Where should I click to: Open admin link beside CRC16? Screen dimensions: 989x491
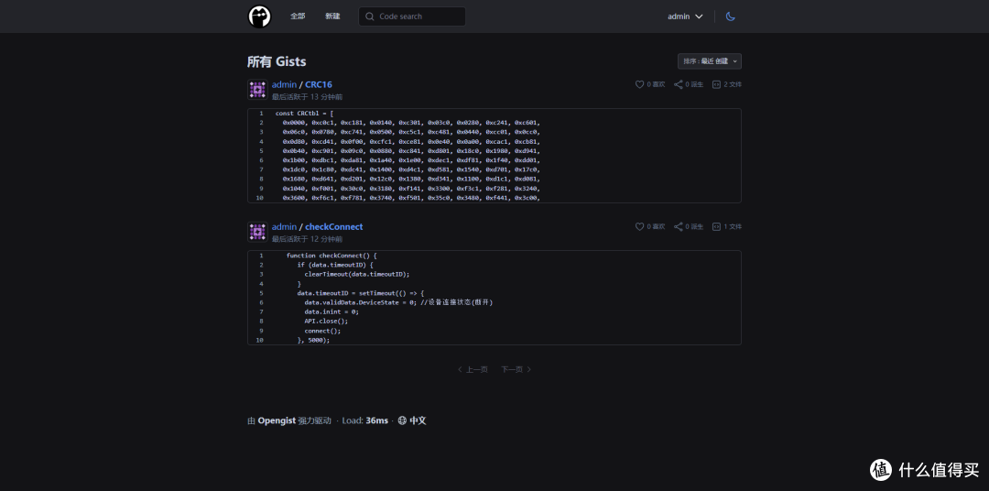tap(284, 84)
